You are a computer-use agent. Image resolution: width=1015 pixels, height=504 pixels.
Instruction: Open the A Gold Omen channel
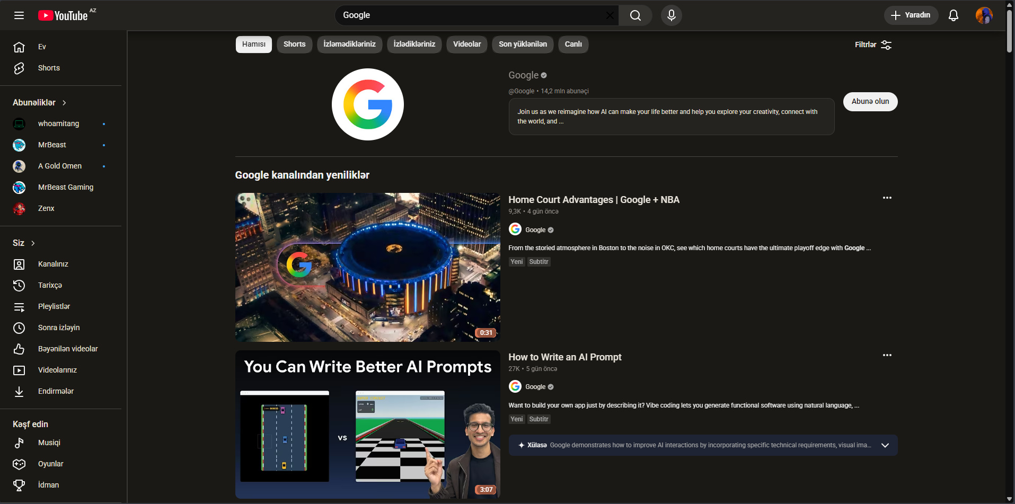(61, 166)
